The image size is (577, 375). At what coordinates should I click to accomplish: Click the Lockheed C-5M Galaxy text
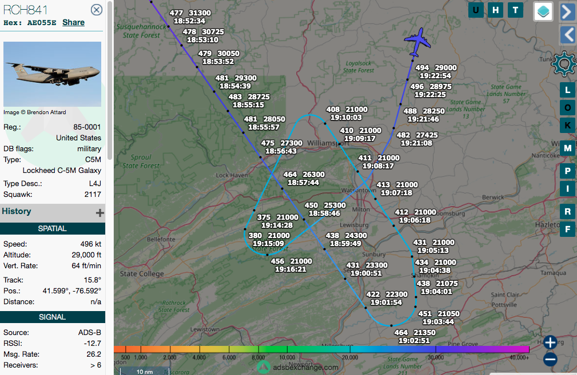(x=62, y=171)
